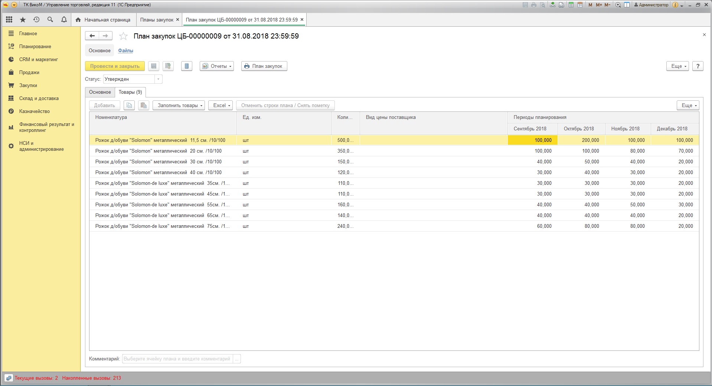This screenshot has width=712, height=386.
Task: Click the Провести и закрыть button
Action: [x=115, y=66]
